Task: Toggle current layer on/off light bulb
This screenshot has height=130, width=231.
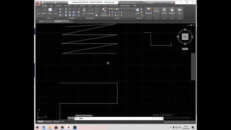Action: [x=109, y=9]
